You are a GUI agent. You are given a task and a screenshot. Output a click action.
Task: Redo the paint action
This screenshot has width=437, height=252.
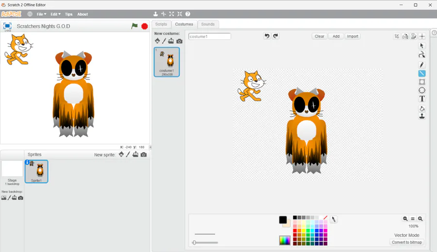point(275,36)
